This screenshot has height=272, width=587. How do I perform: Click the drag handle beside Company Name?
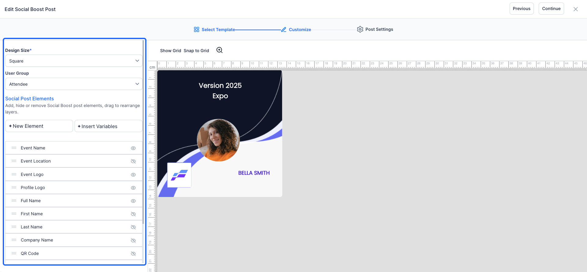click(x=14, y=240)
